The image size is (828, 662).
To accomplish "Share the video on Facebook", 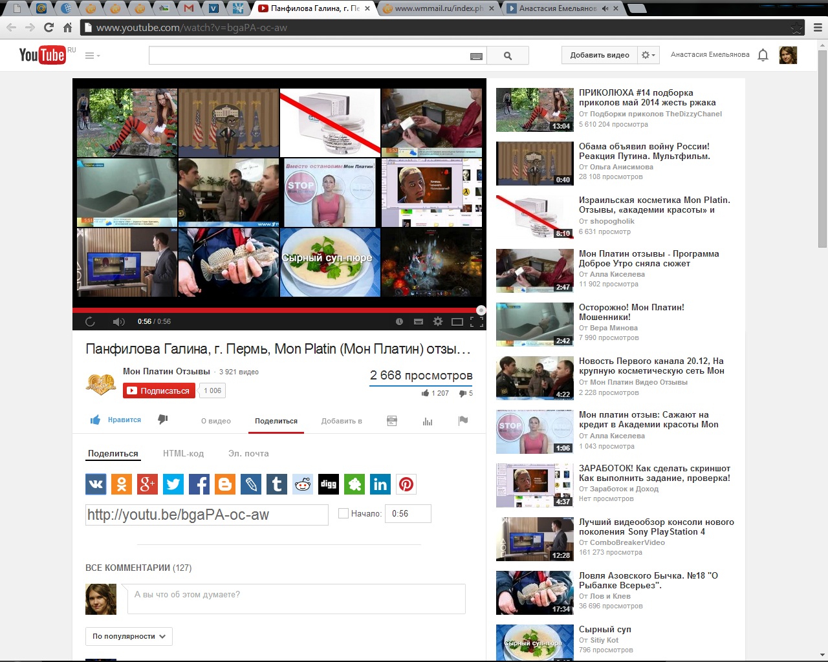I will (x=199, y=484).
